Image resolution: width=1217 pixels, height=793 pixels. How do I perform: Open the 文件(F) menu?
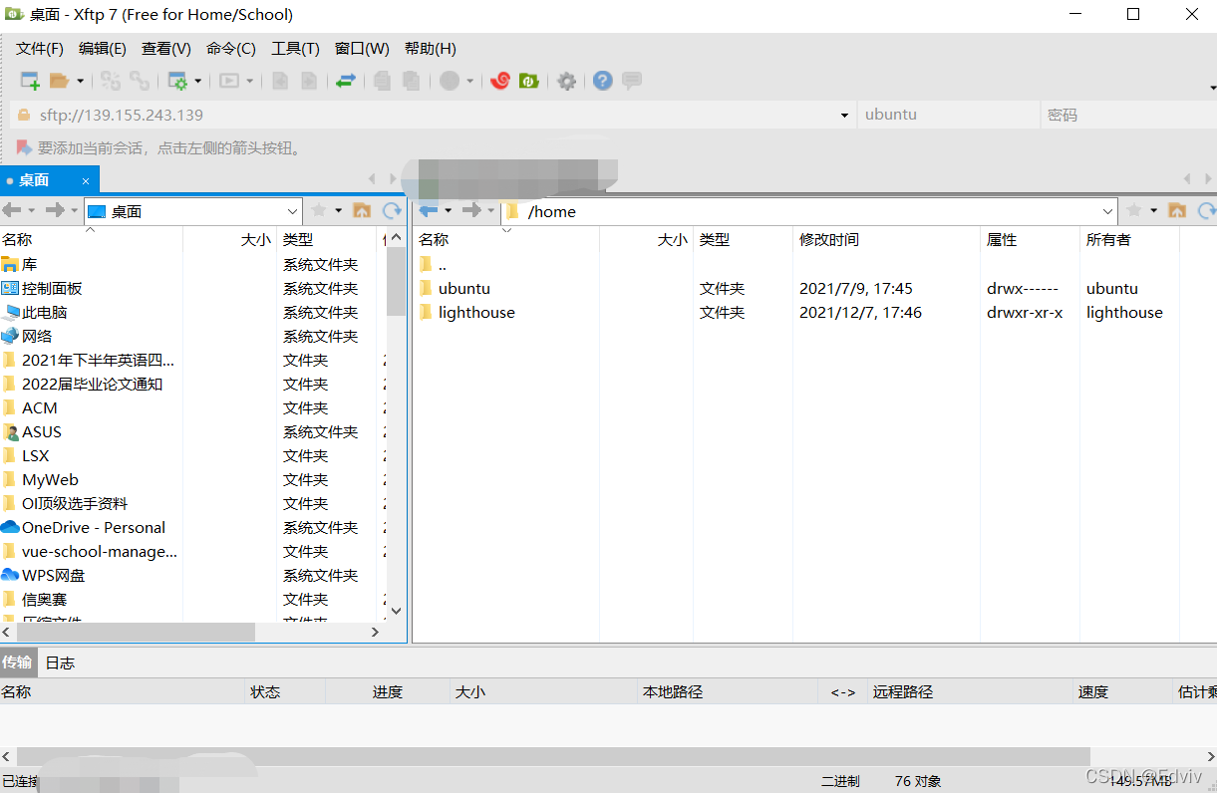coord(40,48)
